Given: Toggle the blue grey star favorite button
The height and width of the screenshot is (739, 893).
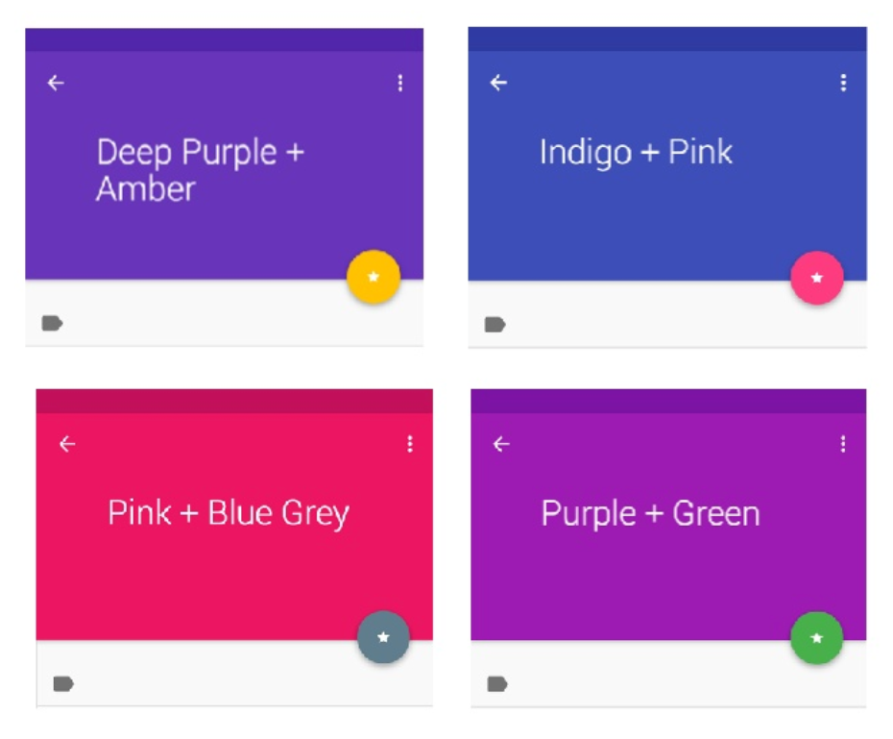Looking at the screenshot, I should pyautogui.click(x=383, y=636).
